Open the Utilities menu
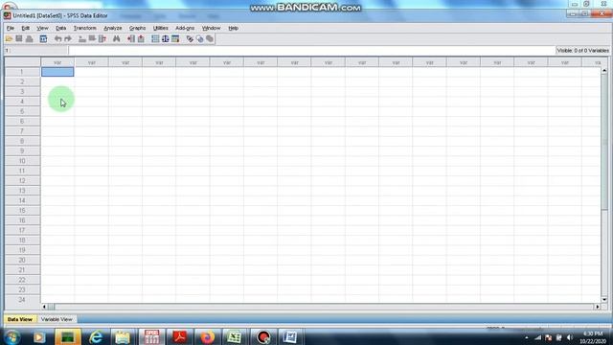 coord(161,28)
